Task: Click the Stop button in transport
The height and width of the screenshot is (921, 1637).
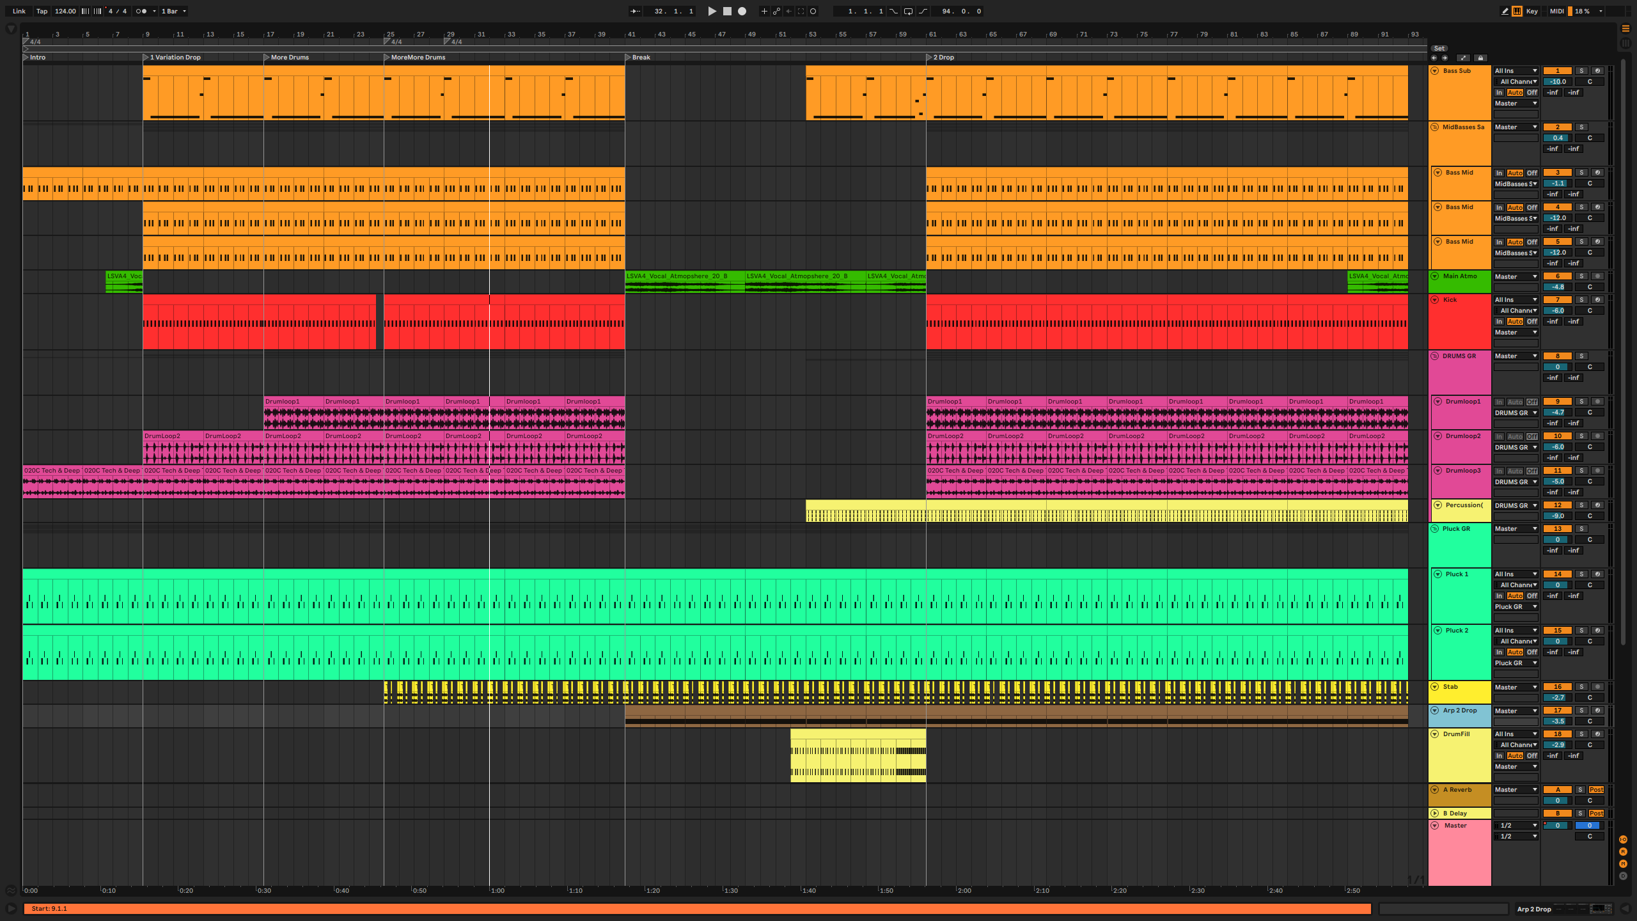Action: (x=727, y=11)
